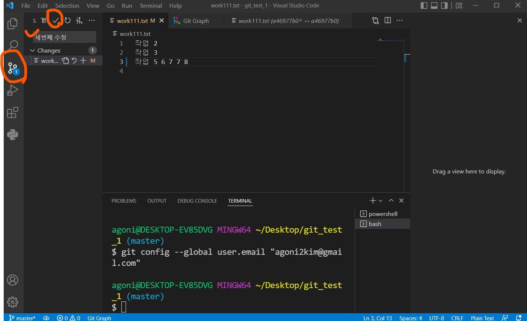Open editor More Actions ellipsis
527x321 pixels.
click(400, 20)
